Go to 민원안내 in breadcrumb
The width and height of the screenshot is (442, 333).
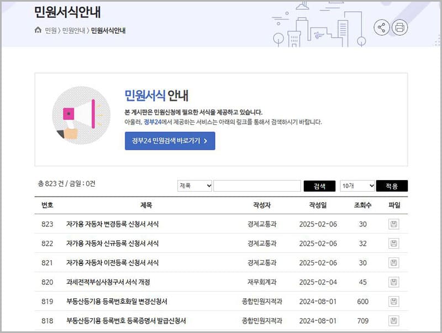(73, 30)
